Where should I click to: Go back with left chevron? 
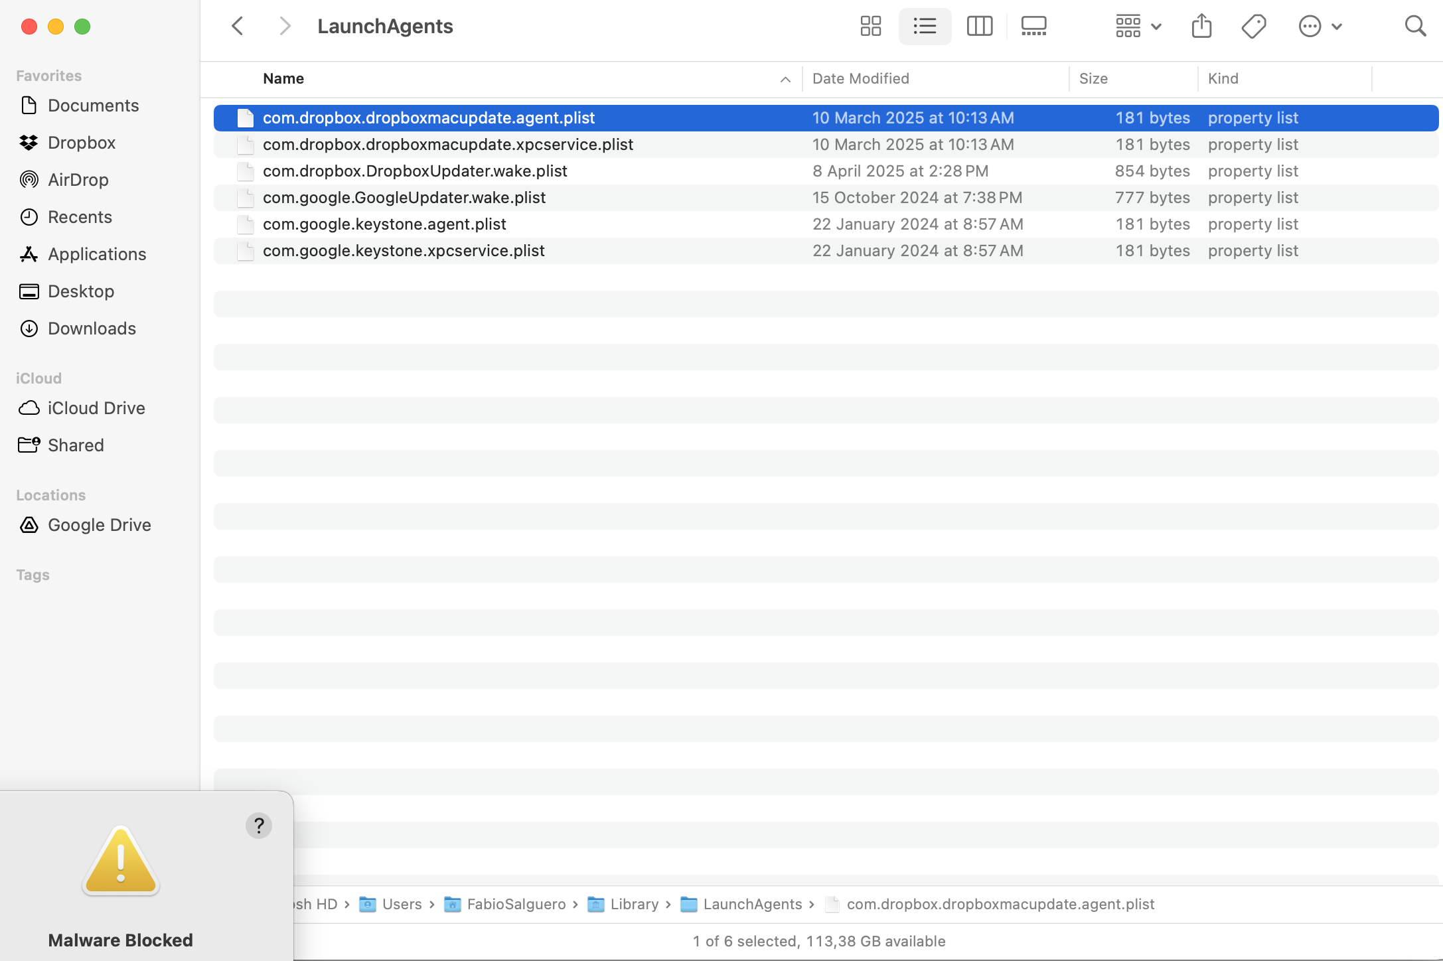click(x=238, y=27)
